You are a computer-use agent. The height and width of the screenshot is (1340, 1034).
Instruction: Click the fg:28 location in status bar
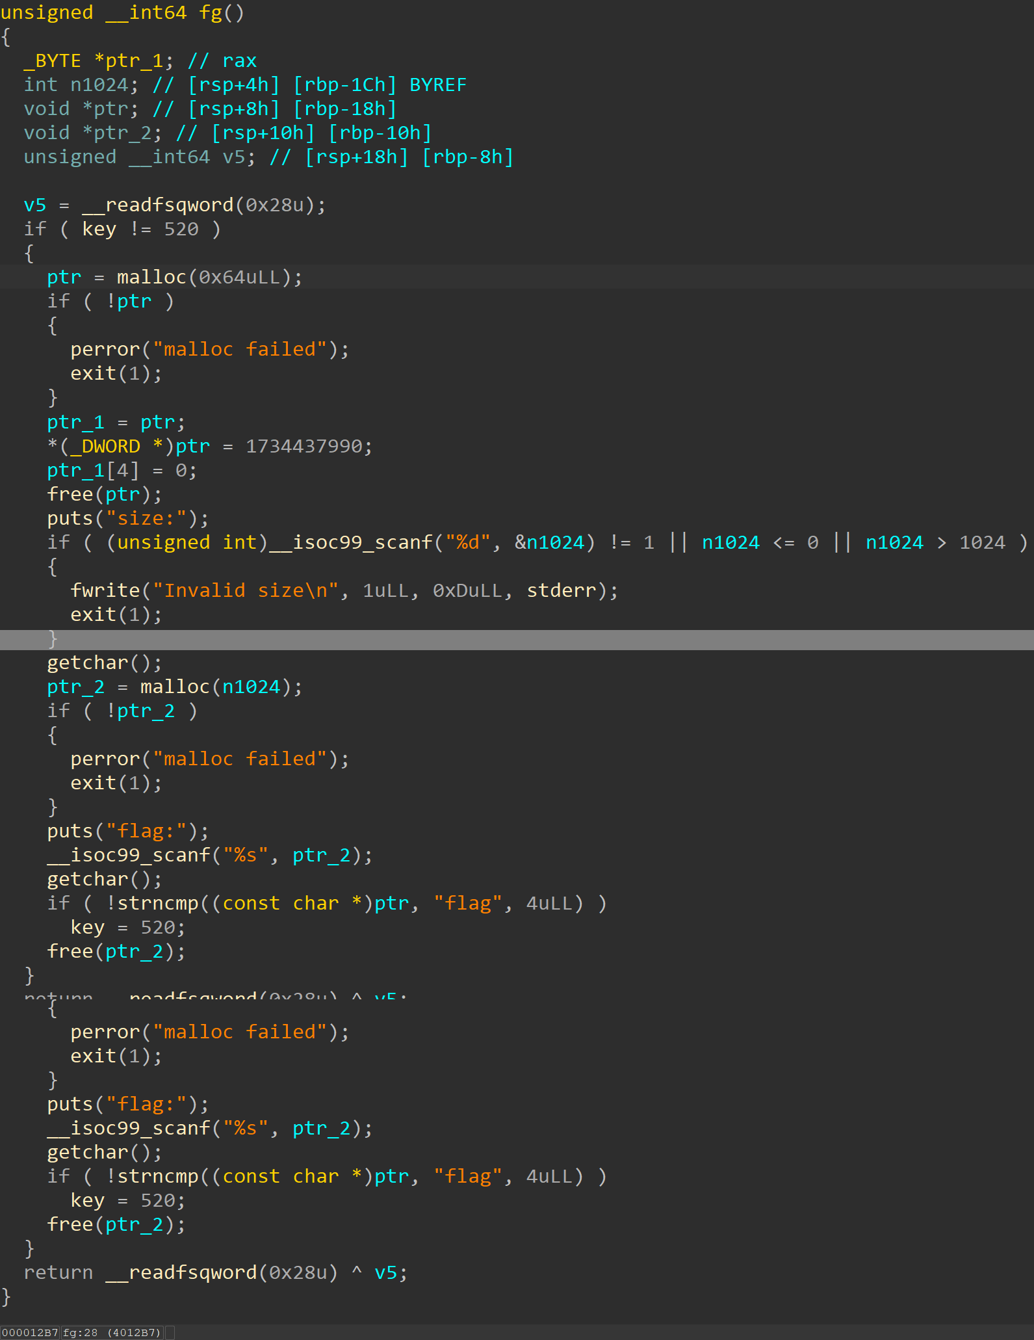point(80,1332)
